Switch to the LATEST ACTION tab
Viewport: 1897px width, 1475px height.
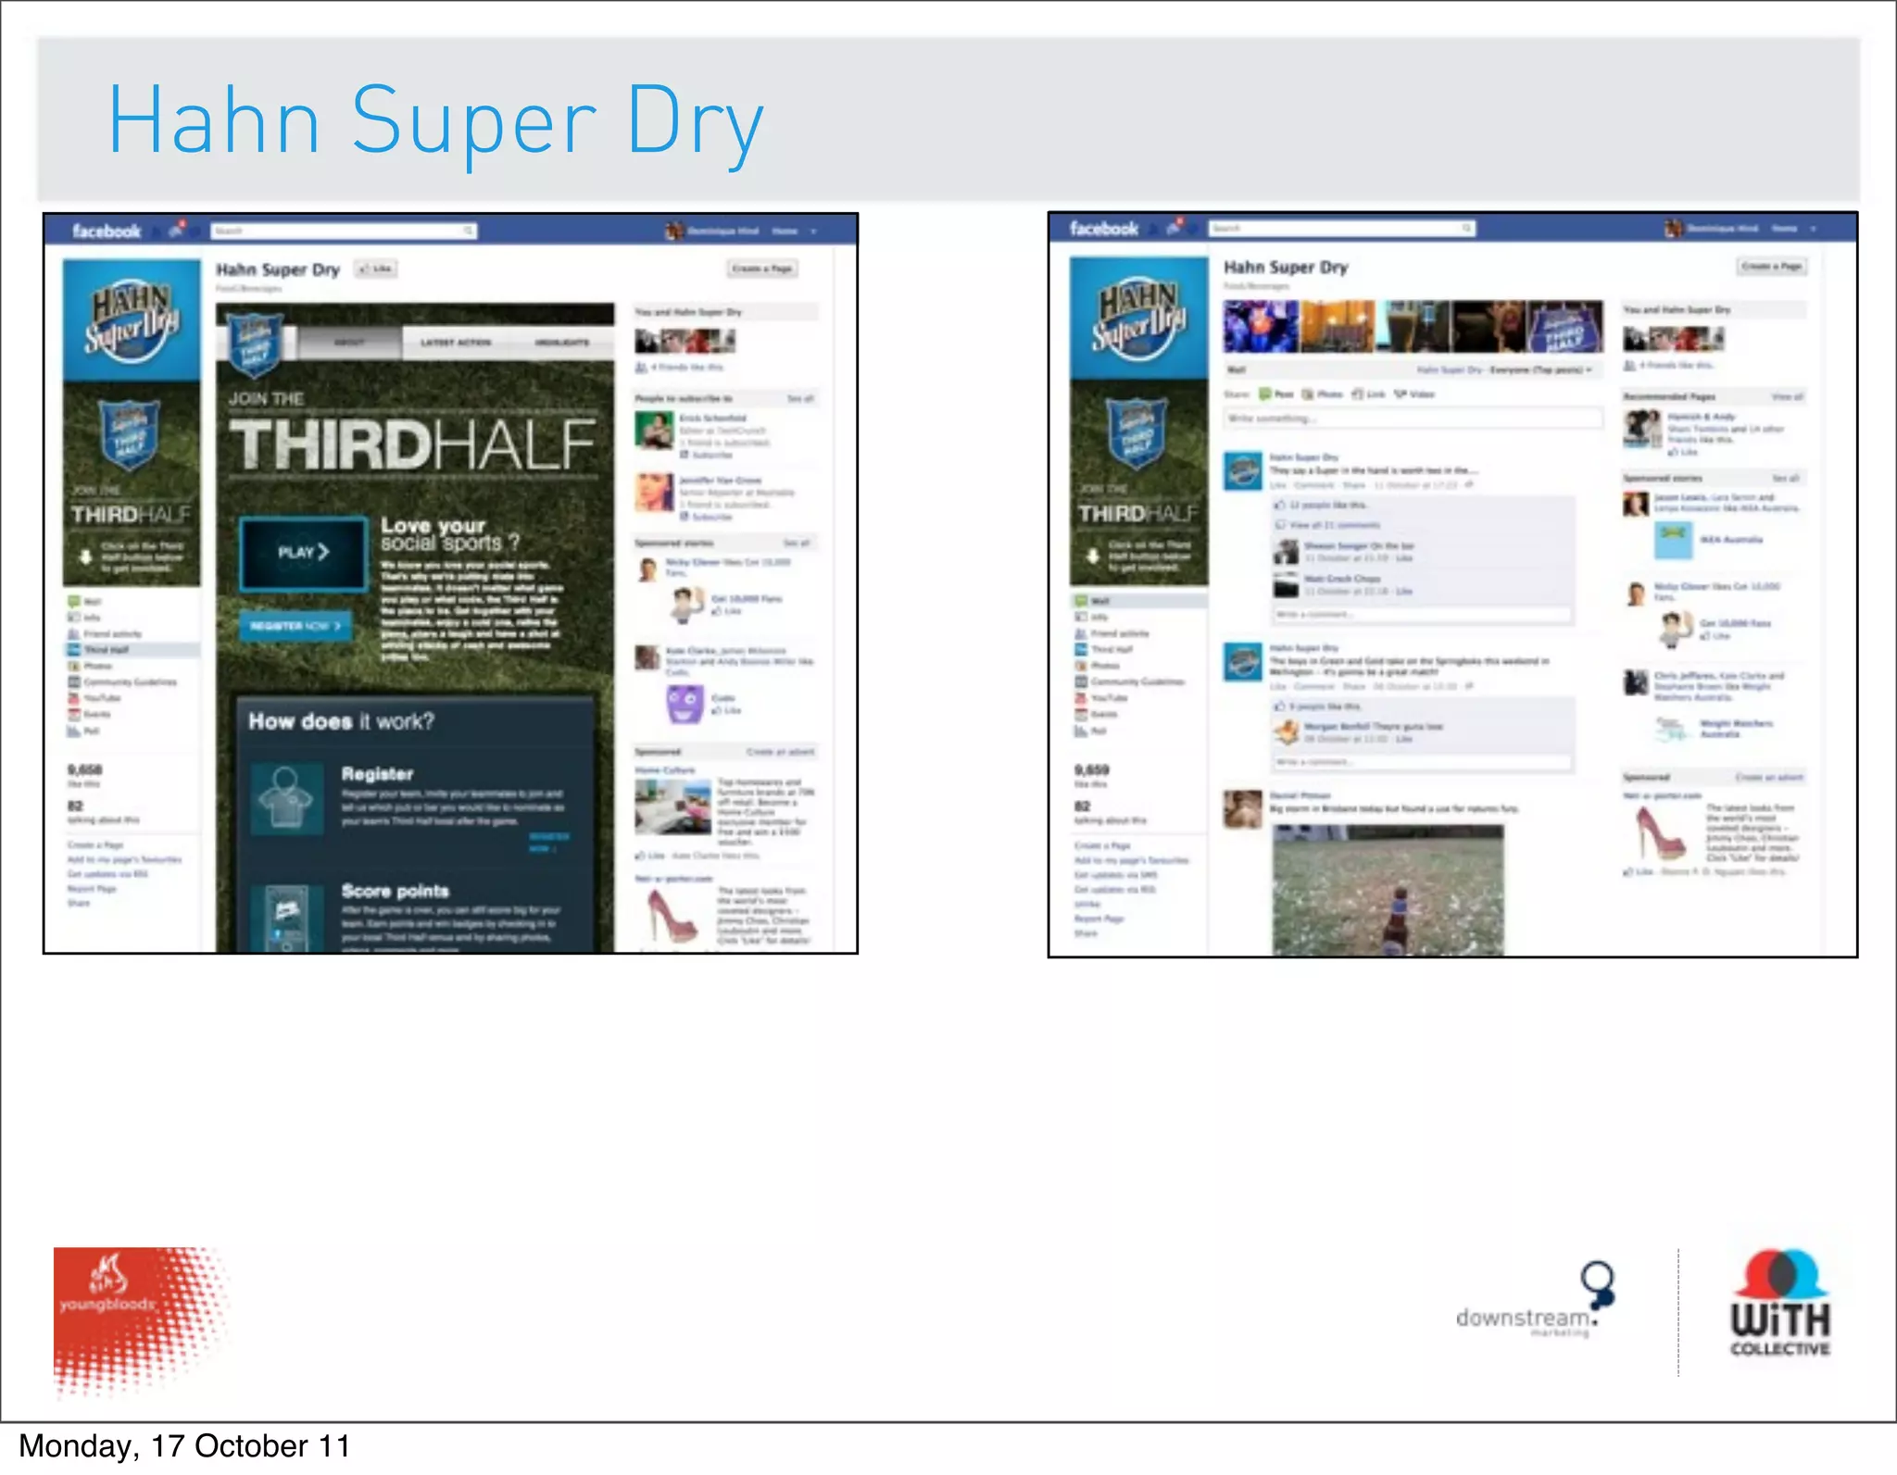[456, 344]
